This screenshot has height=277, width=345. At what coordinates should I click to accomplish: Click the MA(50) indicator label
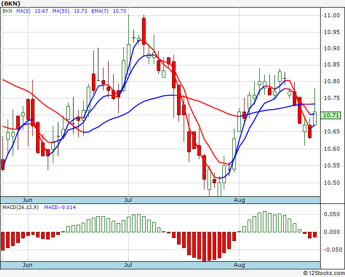(61, 11)
